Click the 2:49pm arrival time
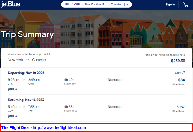This screenshot has width=193, height=132. (x=34, y=80)
